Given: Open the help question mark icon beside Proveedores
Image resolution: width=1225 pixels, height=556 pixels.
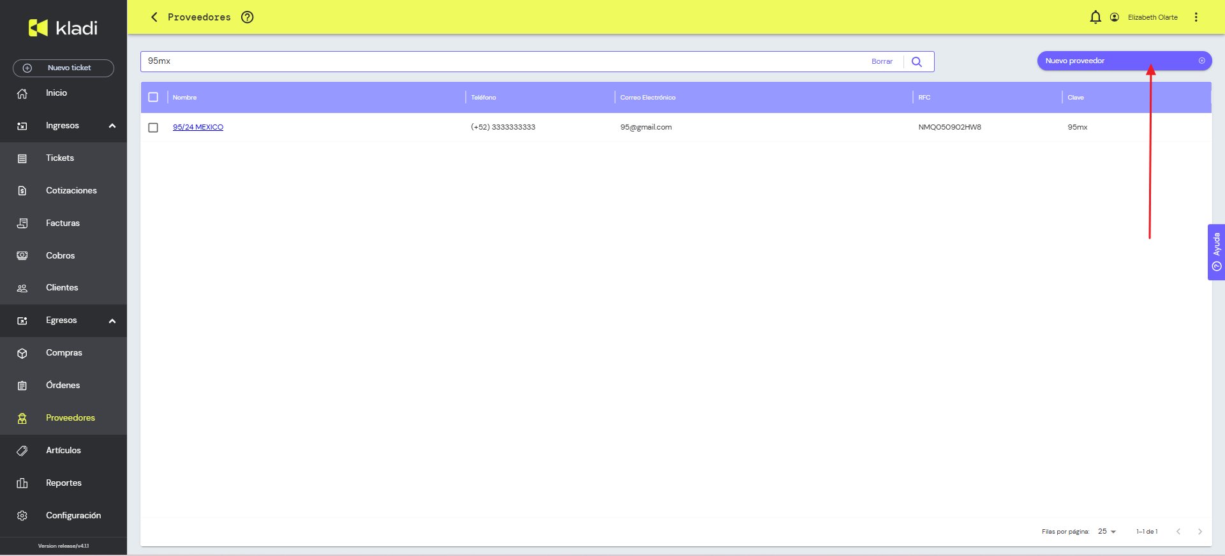Looking at the screenshot, I should (x=248, y=17).
